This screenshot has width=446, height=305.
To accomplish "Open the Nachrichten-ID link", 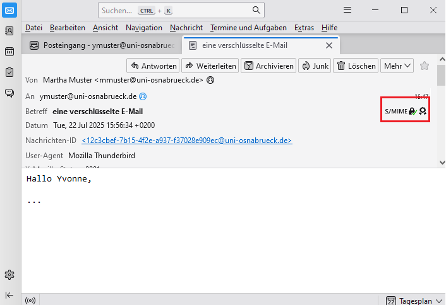I will point(186,141).
